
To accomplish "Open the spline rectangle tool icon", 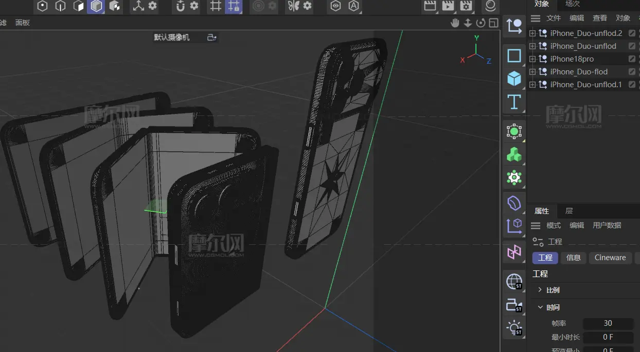I will tap(514, 55).
